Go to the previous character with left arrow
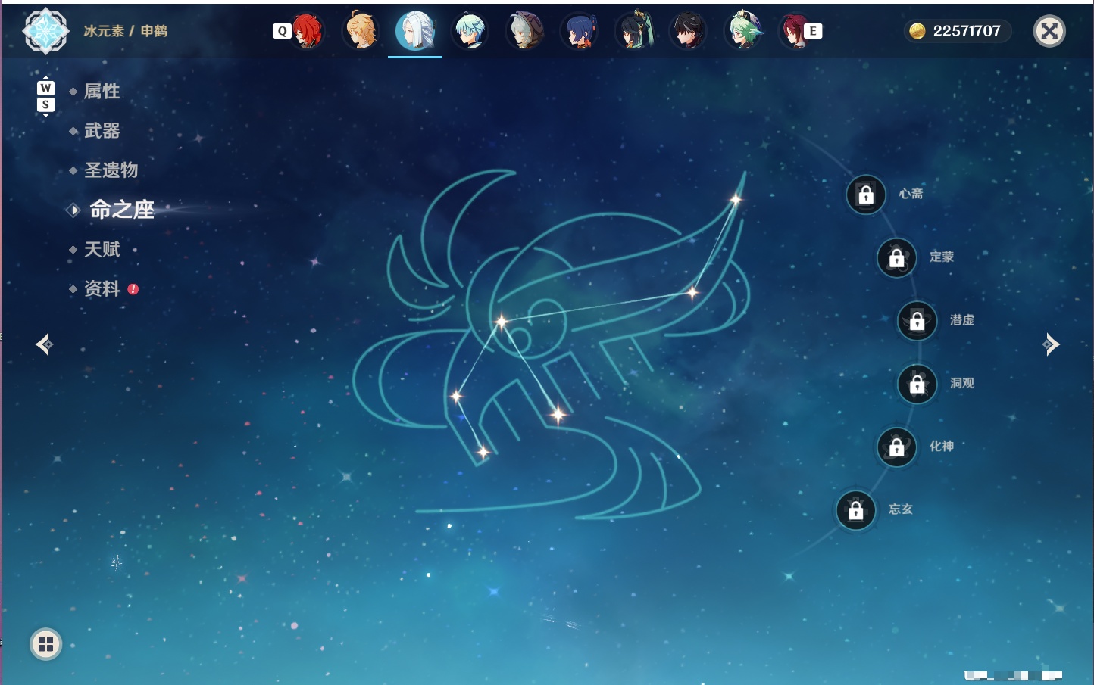Viewport: 1094px width, 685px height. coord(44,344)
